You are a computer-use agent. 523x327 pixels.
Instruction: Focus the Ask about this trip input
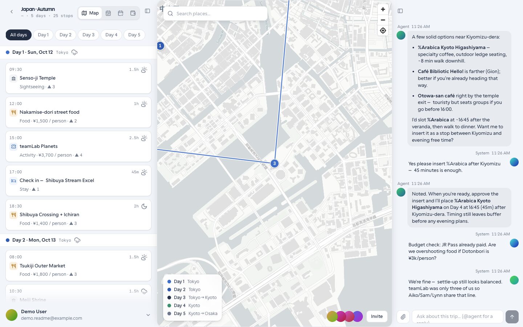click(x=457, y=317)
